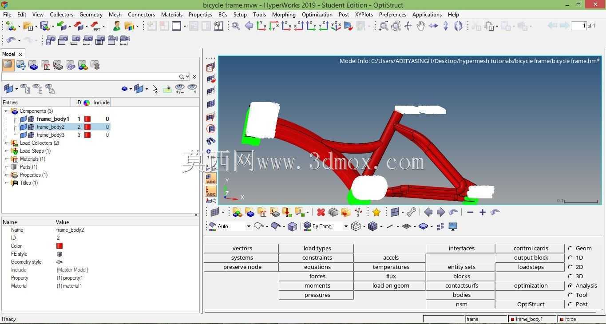606x324 pixels.
Task: Open the loadsteps panel
Action: coord(531,267)
